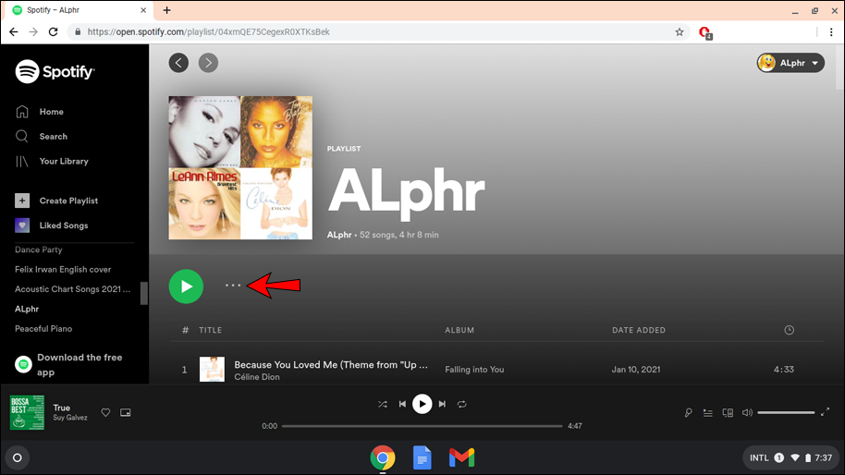Open the ALphr user account dropdown
The height and width of the screenshot is (475, 845).
[x=790, y=63]
